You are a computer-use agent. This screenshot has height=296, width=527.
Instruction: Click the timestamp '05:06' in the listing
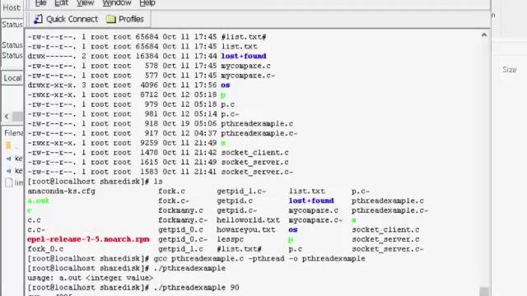[x=205, y=123]
